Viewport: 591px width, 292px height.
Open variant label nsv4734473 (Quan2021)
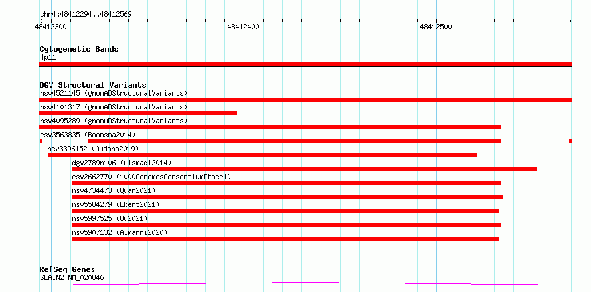(x=114, y=190)
